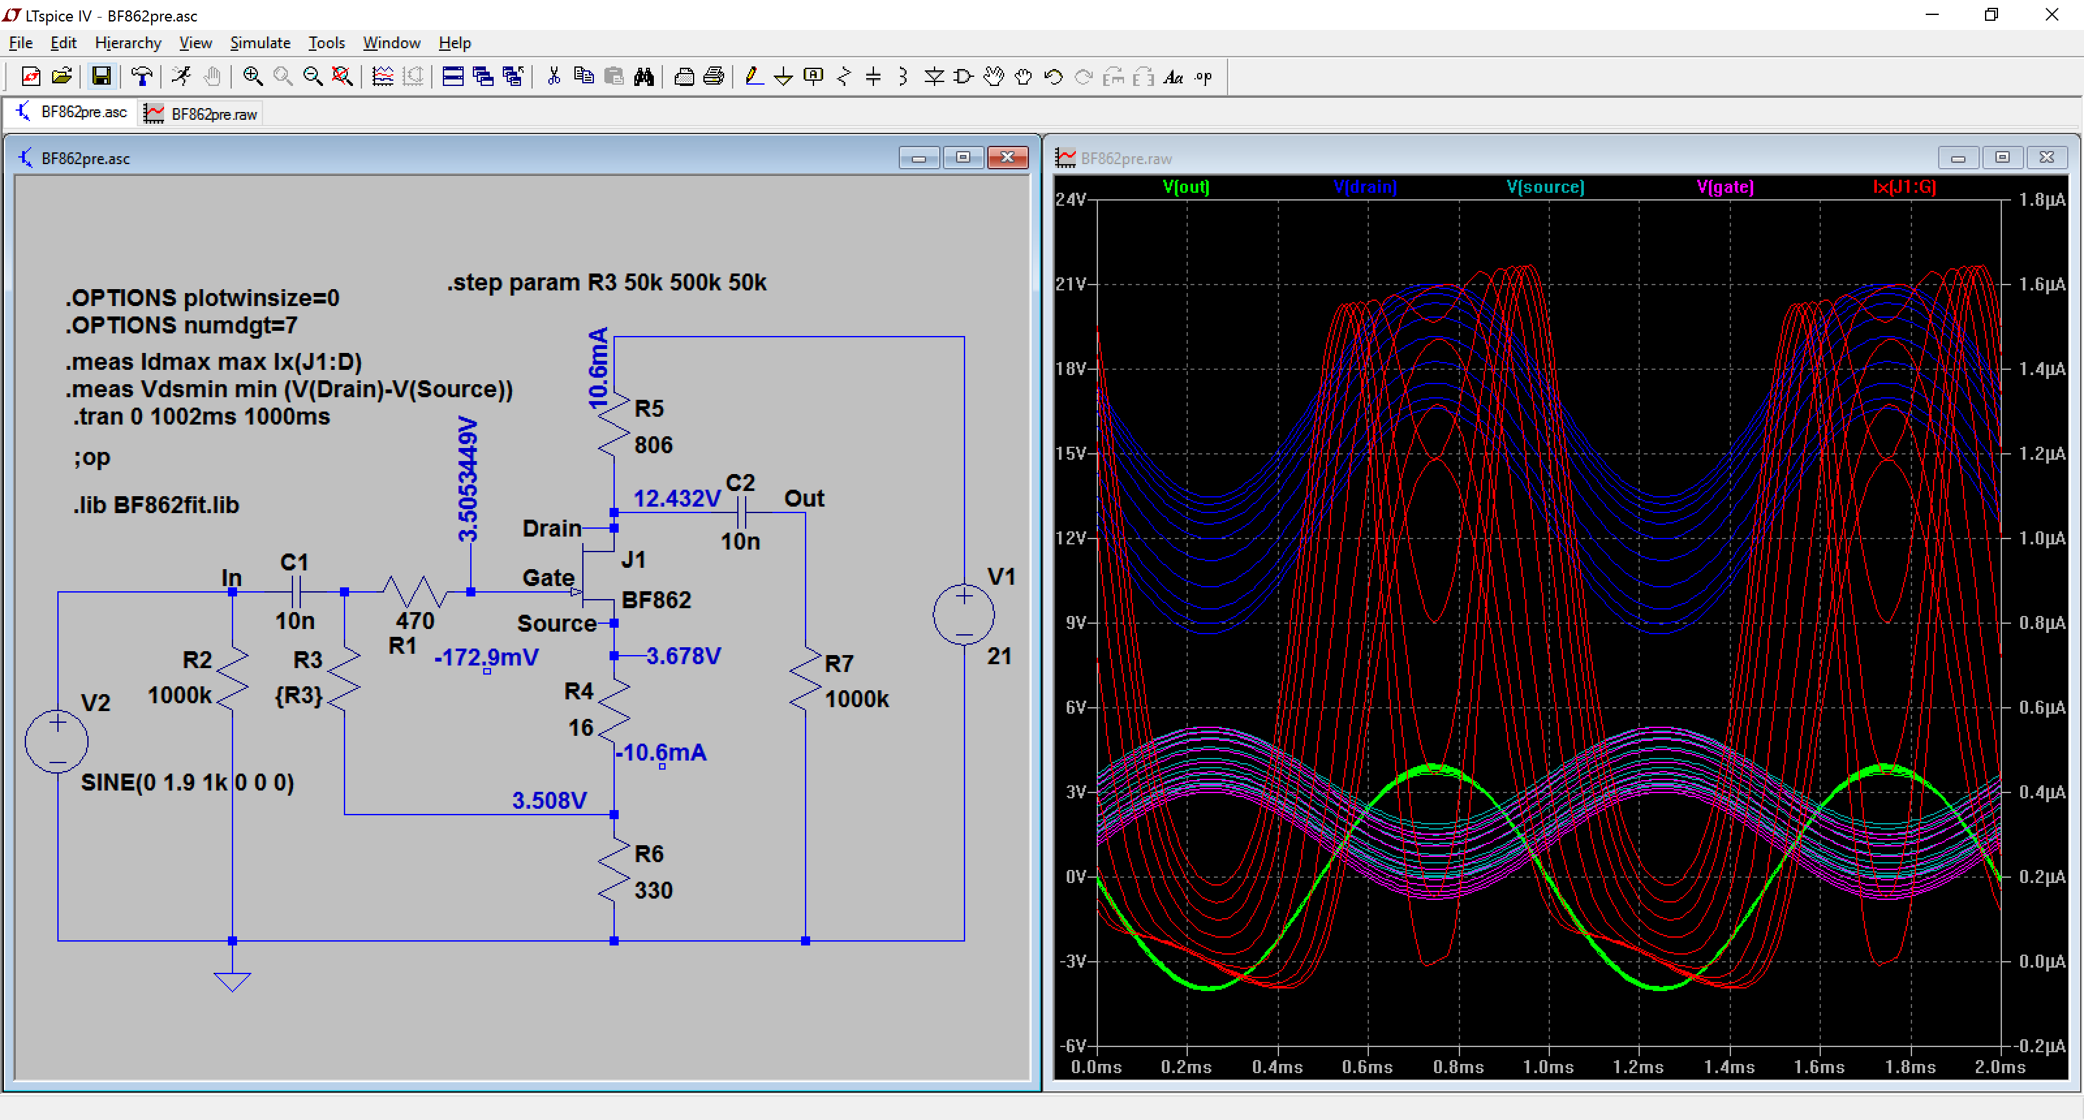Viewport: 2084px width, 1120px height.
Task: Cascade windows using toolbar icon
Action: (x=483, y=77)
